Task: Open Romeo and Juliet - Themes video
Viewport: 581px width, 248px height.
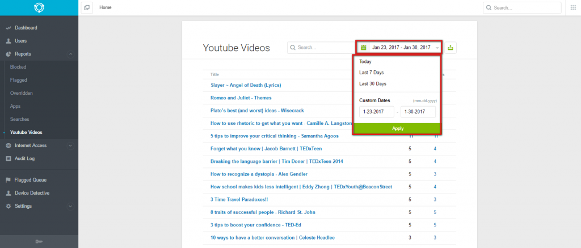Action: click(x=241, y=98)
